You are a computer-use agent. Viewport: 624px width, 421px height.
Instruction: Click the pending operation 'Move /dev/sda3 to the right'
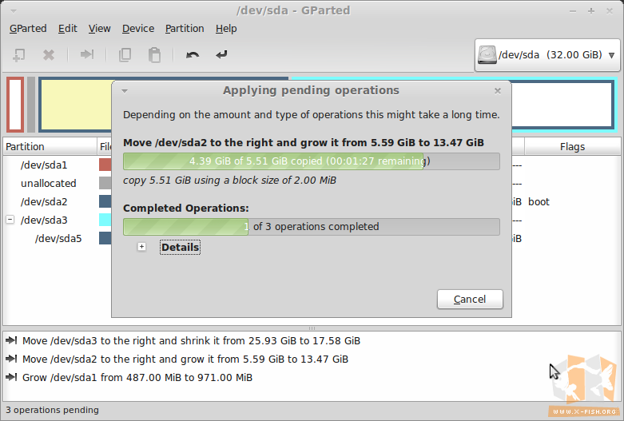pyautogui.click(x=191, y=340)
